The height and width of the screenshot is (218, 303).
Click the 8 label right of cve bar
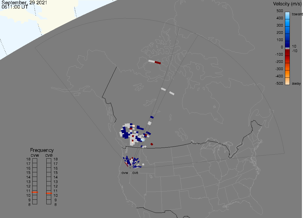click(x=56, y=205)
